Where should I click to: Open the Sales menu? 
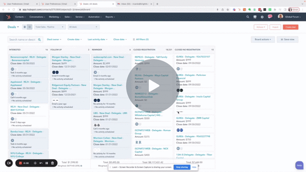coord(68,17)
